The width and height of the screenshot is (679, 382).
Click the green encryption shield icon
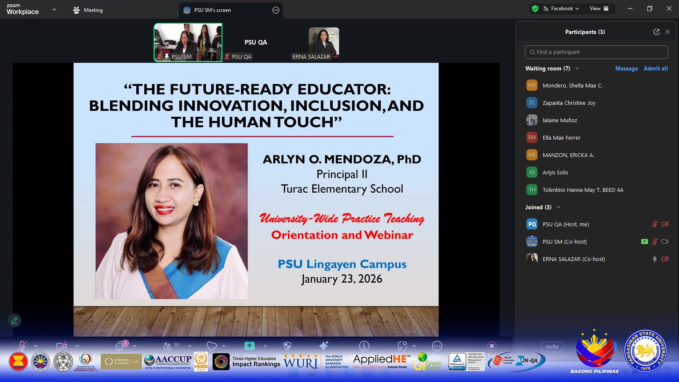click(535, 8)
